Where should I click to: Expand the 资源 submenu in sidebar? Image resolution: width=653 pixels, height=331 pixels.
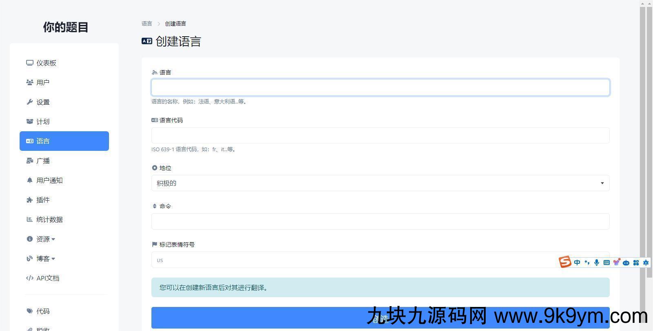(x=45, y=239)
